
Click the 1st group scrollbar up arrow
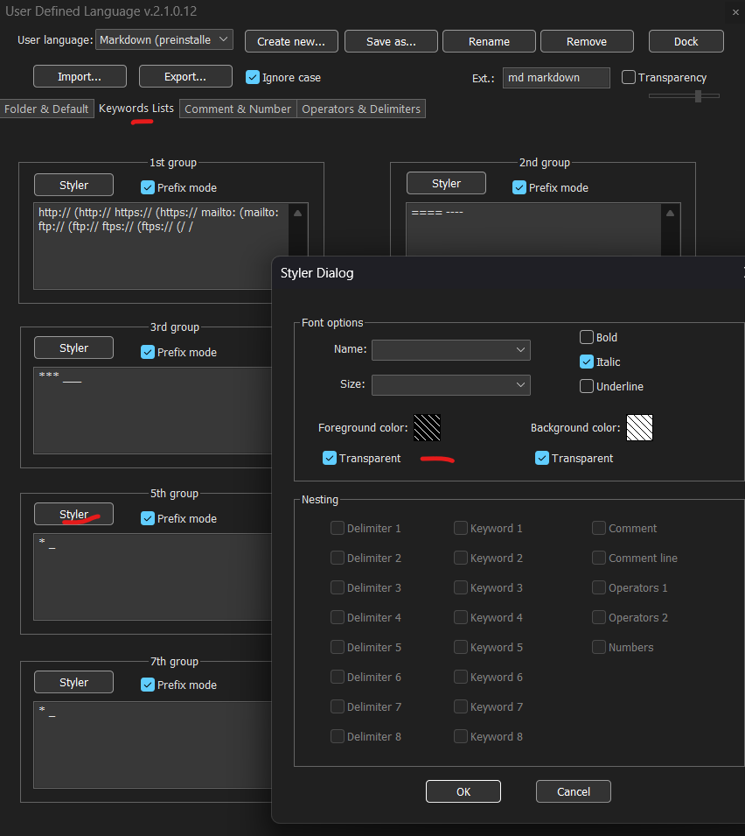click(296, 211)
